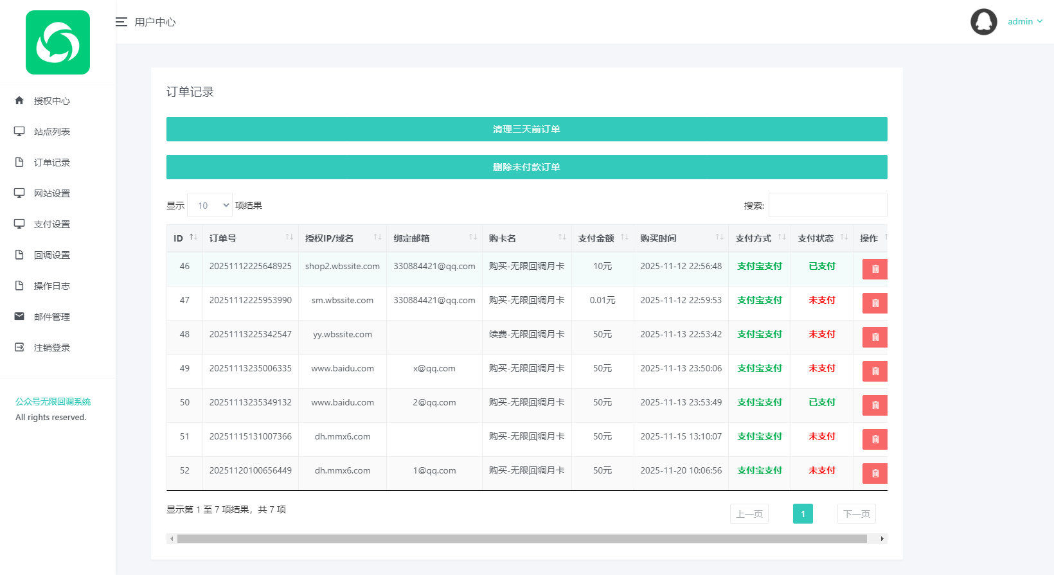Viewport: 1054px width, 575px height.
Task: Focus the 搜索 input field
Action: point(828,205)
